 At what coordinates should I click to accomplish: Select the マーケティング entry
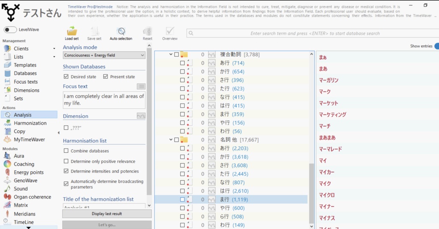coord(332,115)
